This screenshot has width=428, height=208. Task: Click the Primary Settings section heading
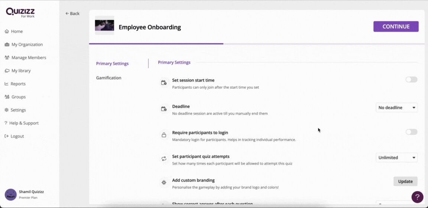point(174,62)
